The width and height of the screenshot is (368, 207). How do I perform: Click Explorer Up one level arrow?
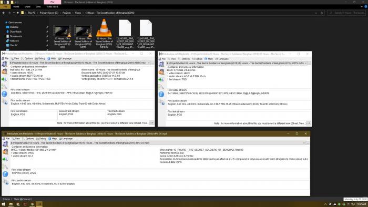(x=17, y=13)
